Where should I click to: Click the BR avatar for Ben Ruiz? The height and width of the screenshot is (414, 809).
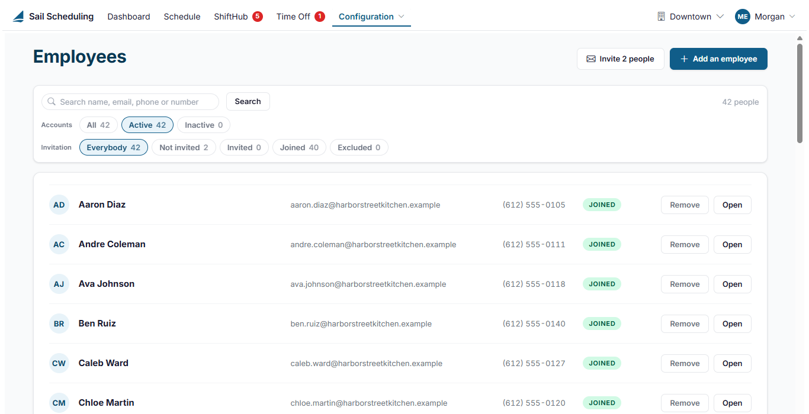click(59, 324)
